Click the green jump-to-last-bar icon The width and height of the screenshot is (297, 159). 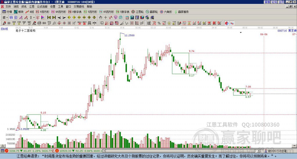pyautogui.click(x=54, y=18)
